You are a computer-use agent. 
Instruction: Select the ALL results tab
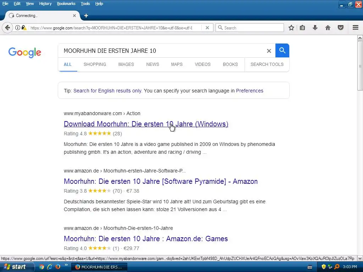click(x=68, y=64)
